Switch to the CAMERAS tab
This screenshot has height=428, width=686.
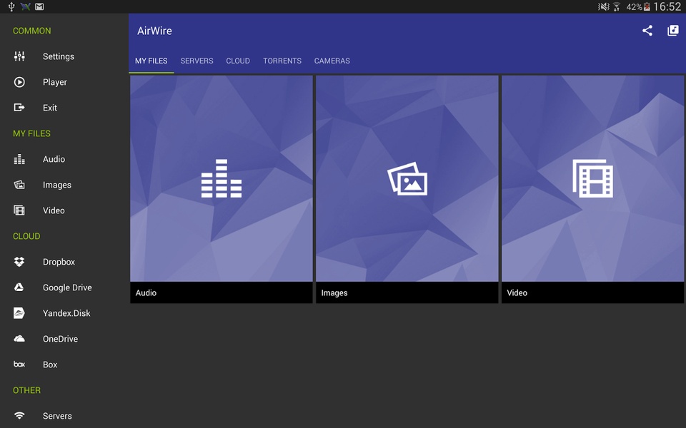pyautogui.click(x=332, y=61)
